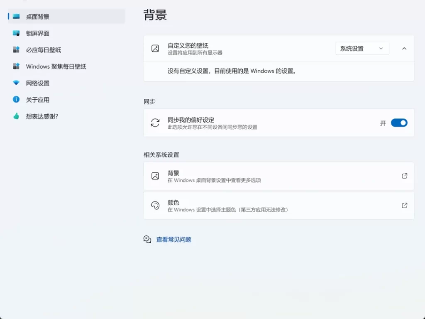Click the external link icon on 颜色 row

pos(404,205)
